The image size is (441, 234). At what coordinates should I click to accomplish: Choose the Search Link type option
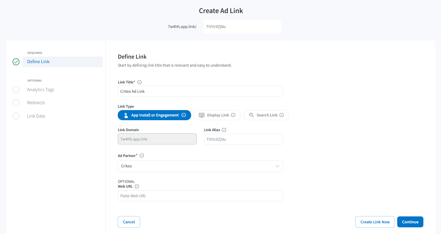266,115
